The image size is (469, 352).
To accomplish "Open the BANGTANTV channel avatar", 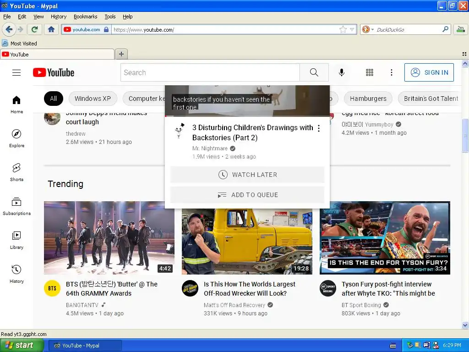I will [x=52, y=288].
